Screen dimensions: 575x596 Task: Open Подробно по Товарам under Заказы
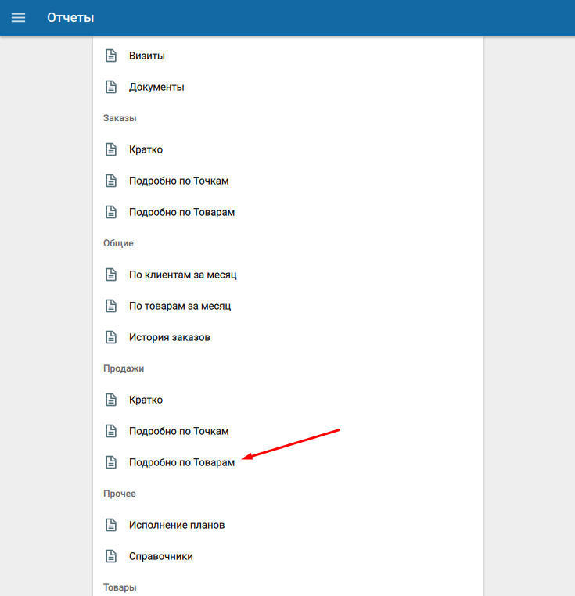(181, 212)
